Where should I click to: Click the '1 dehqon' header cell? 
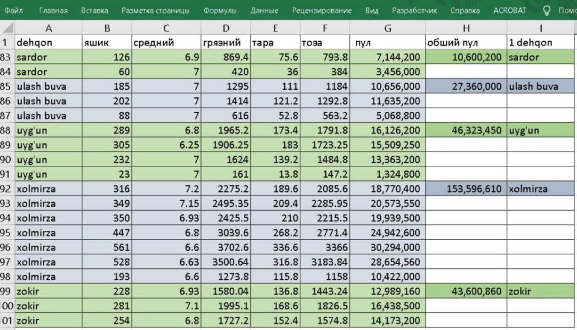(x=541, y=42)
